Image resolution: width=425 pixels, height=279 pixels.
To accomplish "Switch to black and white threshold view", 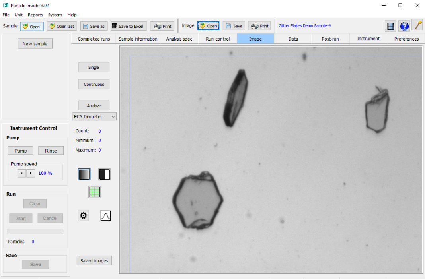I will point(104,174).
